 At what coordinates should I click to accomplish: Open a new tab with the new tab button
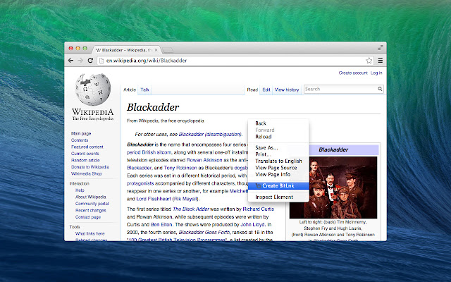(x=168, y=50)
